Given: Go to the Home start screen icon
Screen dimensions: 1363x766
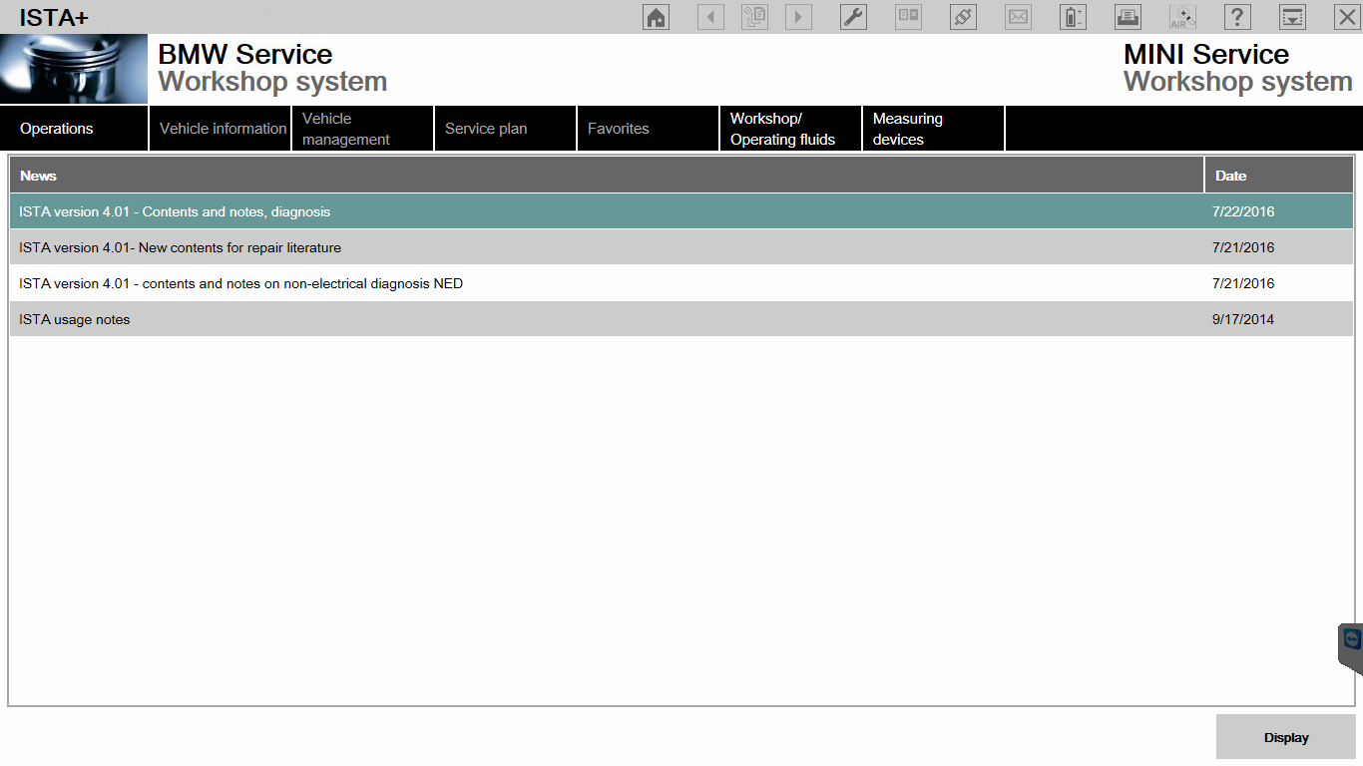Looking at the screenshot, I should [x=656, y=17].
